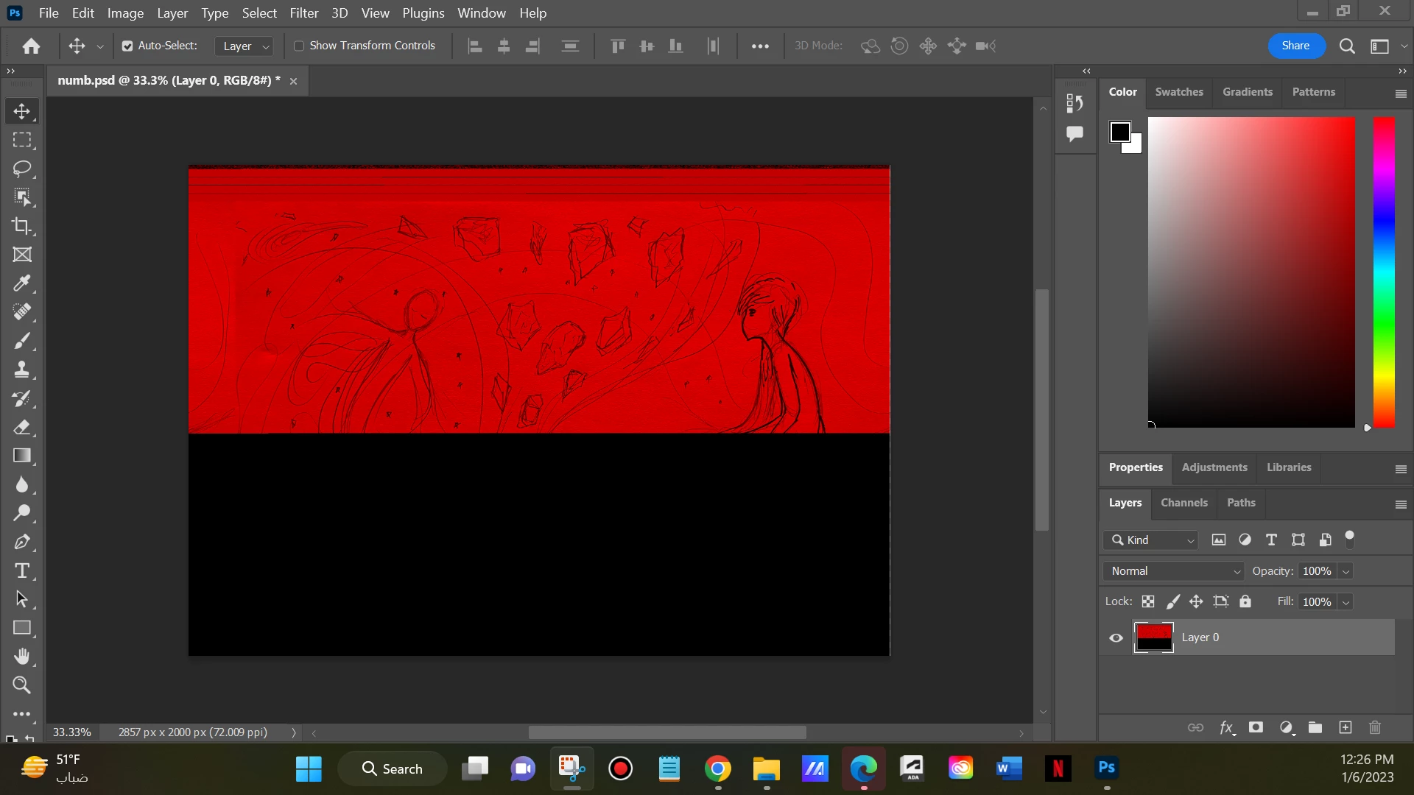Click the Windows Search box on taskbar

click(x=393, y=768)
